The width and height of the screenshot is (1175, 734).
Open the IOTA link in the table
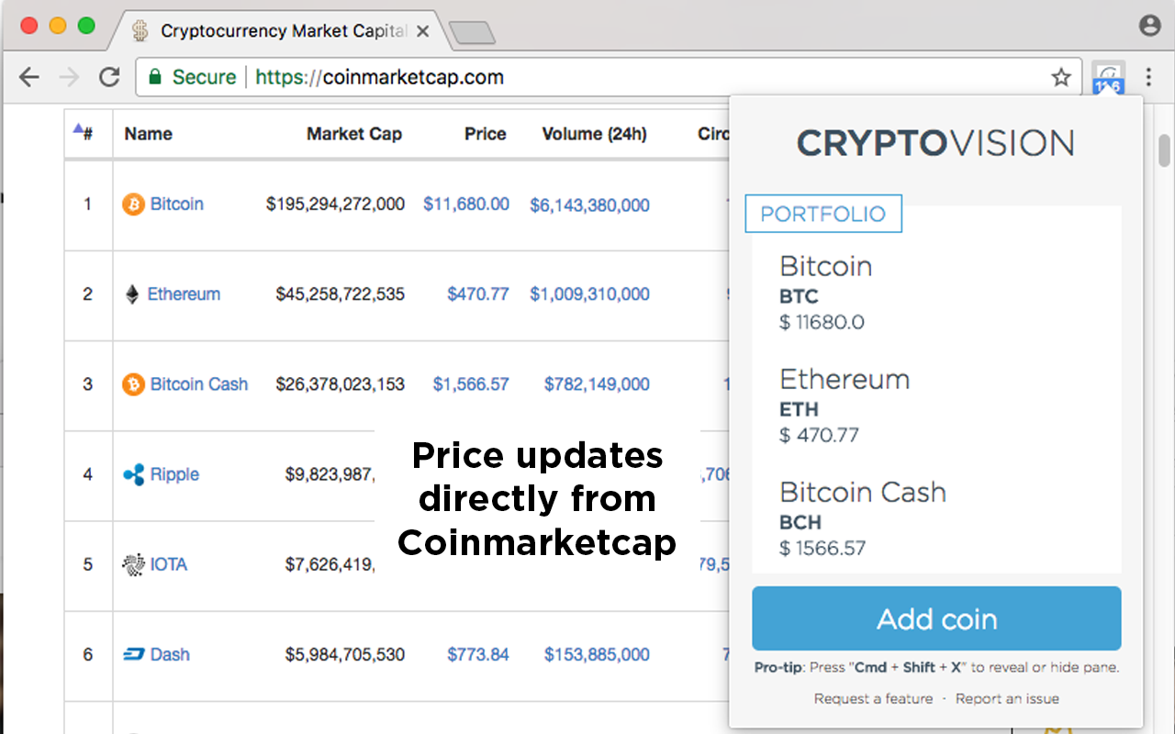click(x=169, y=564)
